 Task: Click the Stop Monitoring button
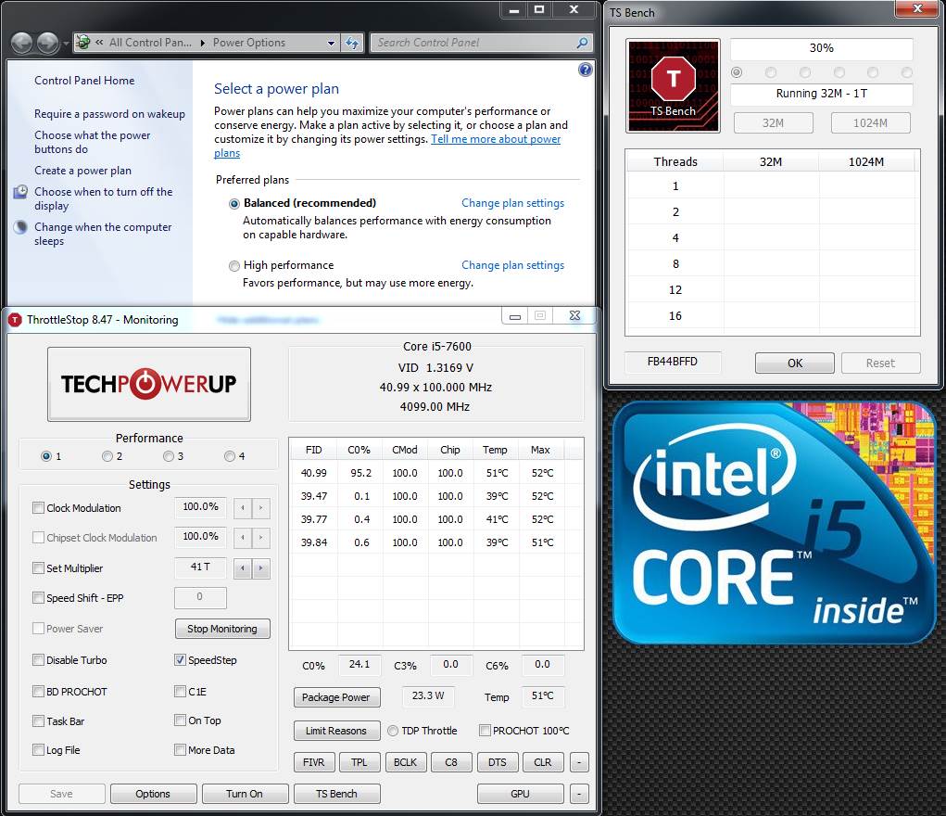click(x=222, y=629)
